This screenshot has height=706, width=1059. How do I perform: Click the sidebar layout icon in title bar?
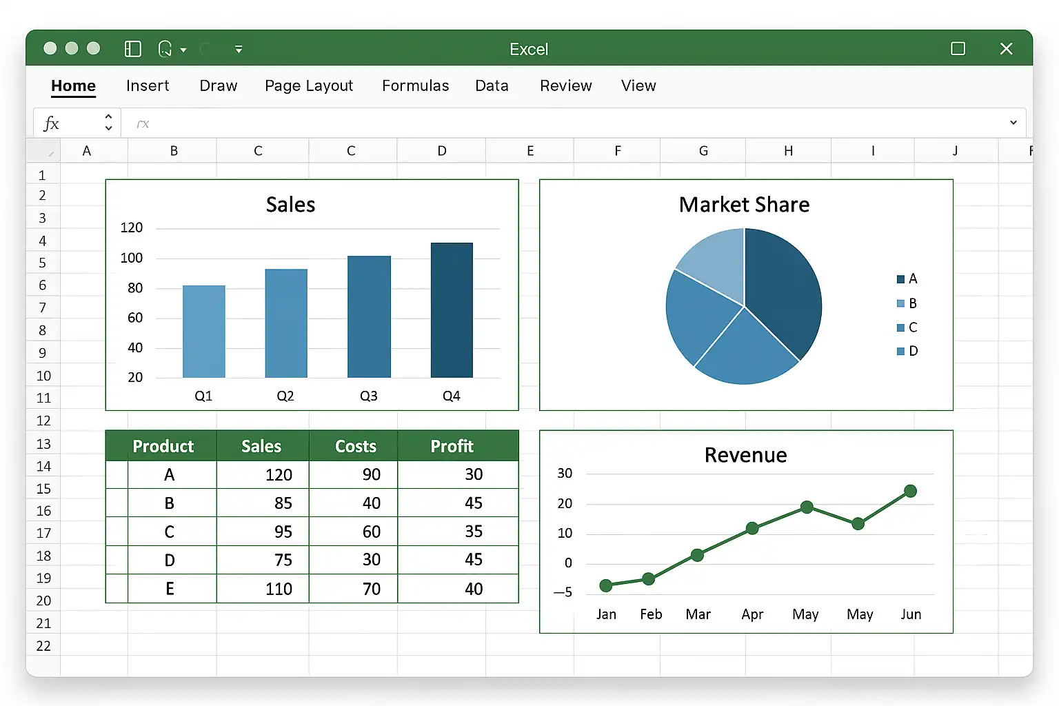(132, 49)
